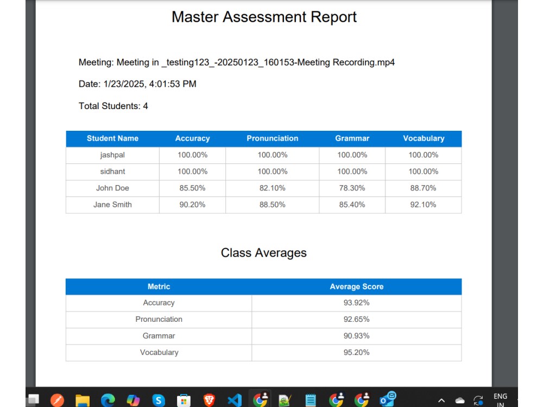
Task: Click the Accuracy row in Class Averages
Action: pos(263,303)
